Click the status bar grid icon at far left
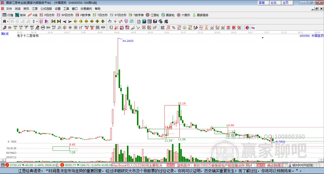This screenshot has width=324, height=174. coord(3,165)
